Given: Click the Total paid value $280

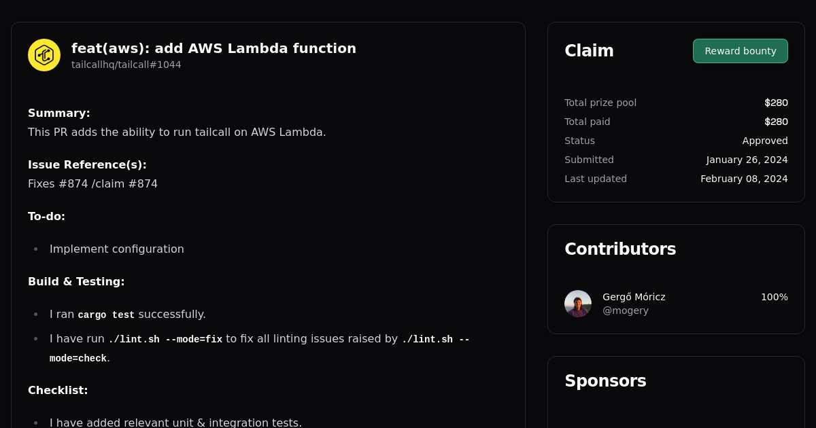Looking at the screenshot, I should (x=776, y=122).
